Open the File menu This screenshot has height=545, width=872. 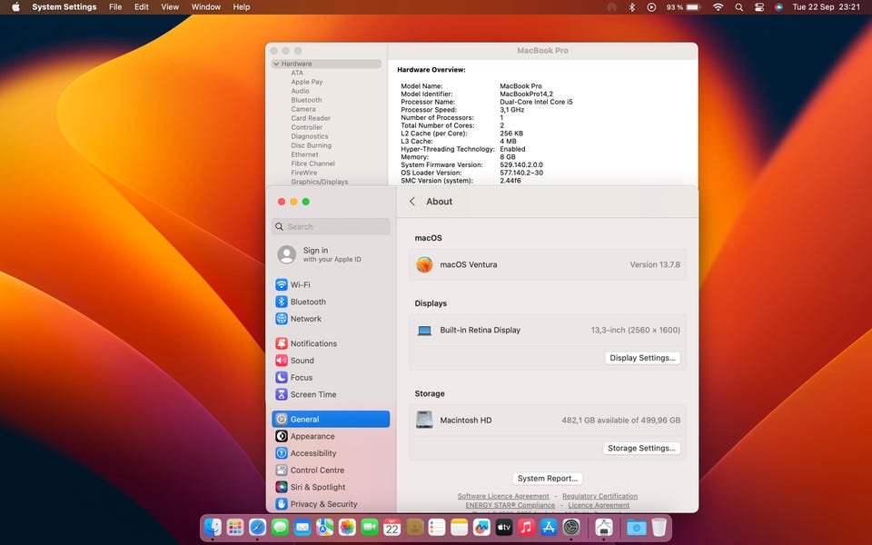tap(115, 7)
